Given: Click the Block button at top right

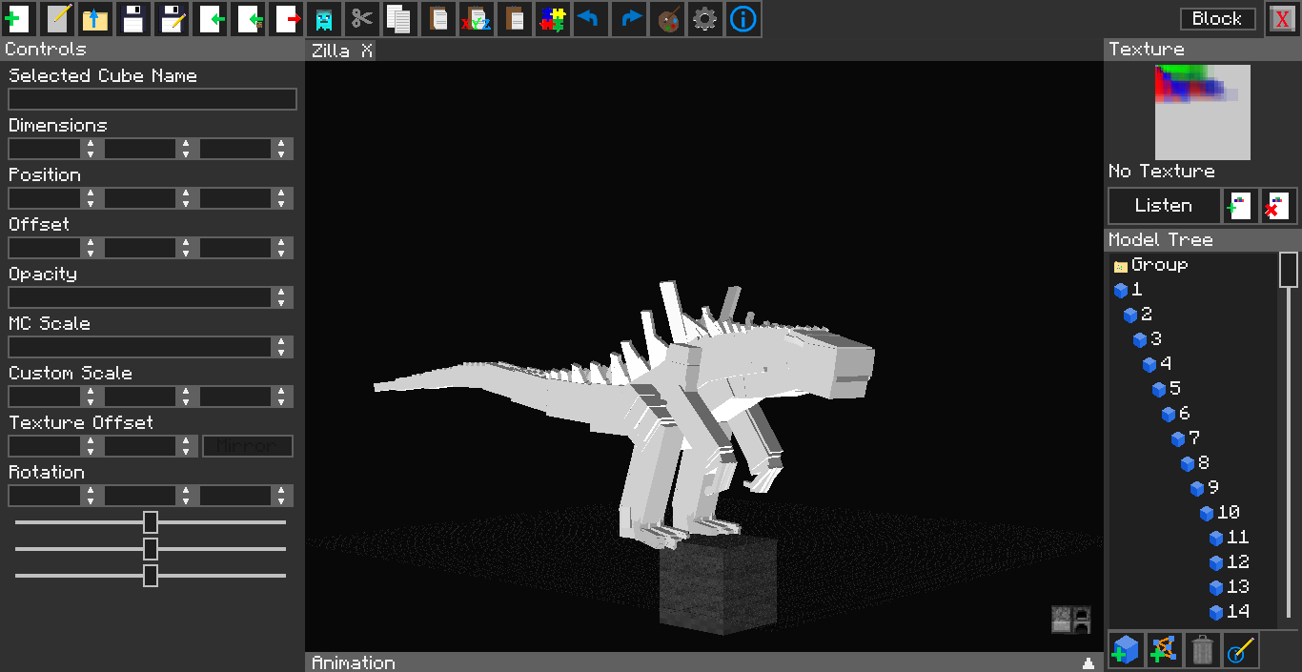Looking at the screenshot, I should (x=1217, y=18).
